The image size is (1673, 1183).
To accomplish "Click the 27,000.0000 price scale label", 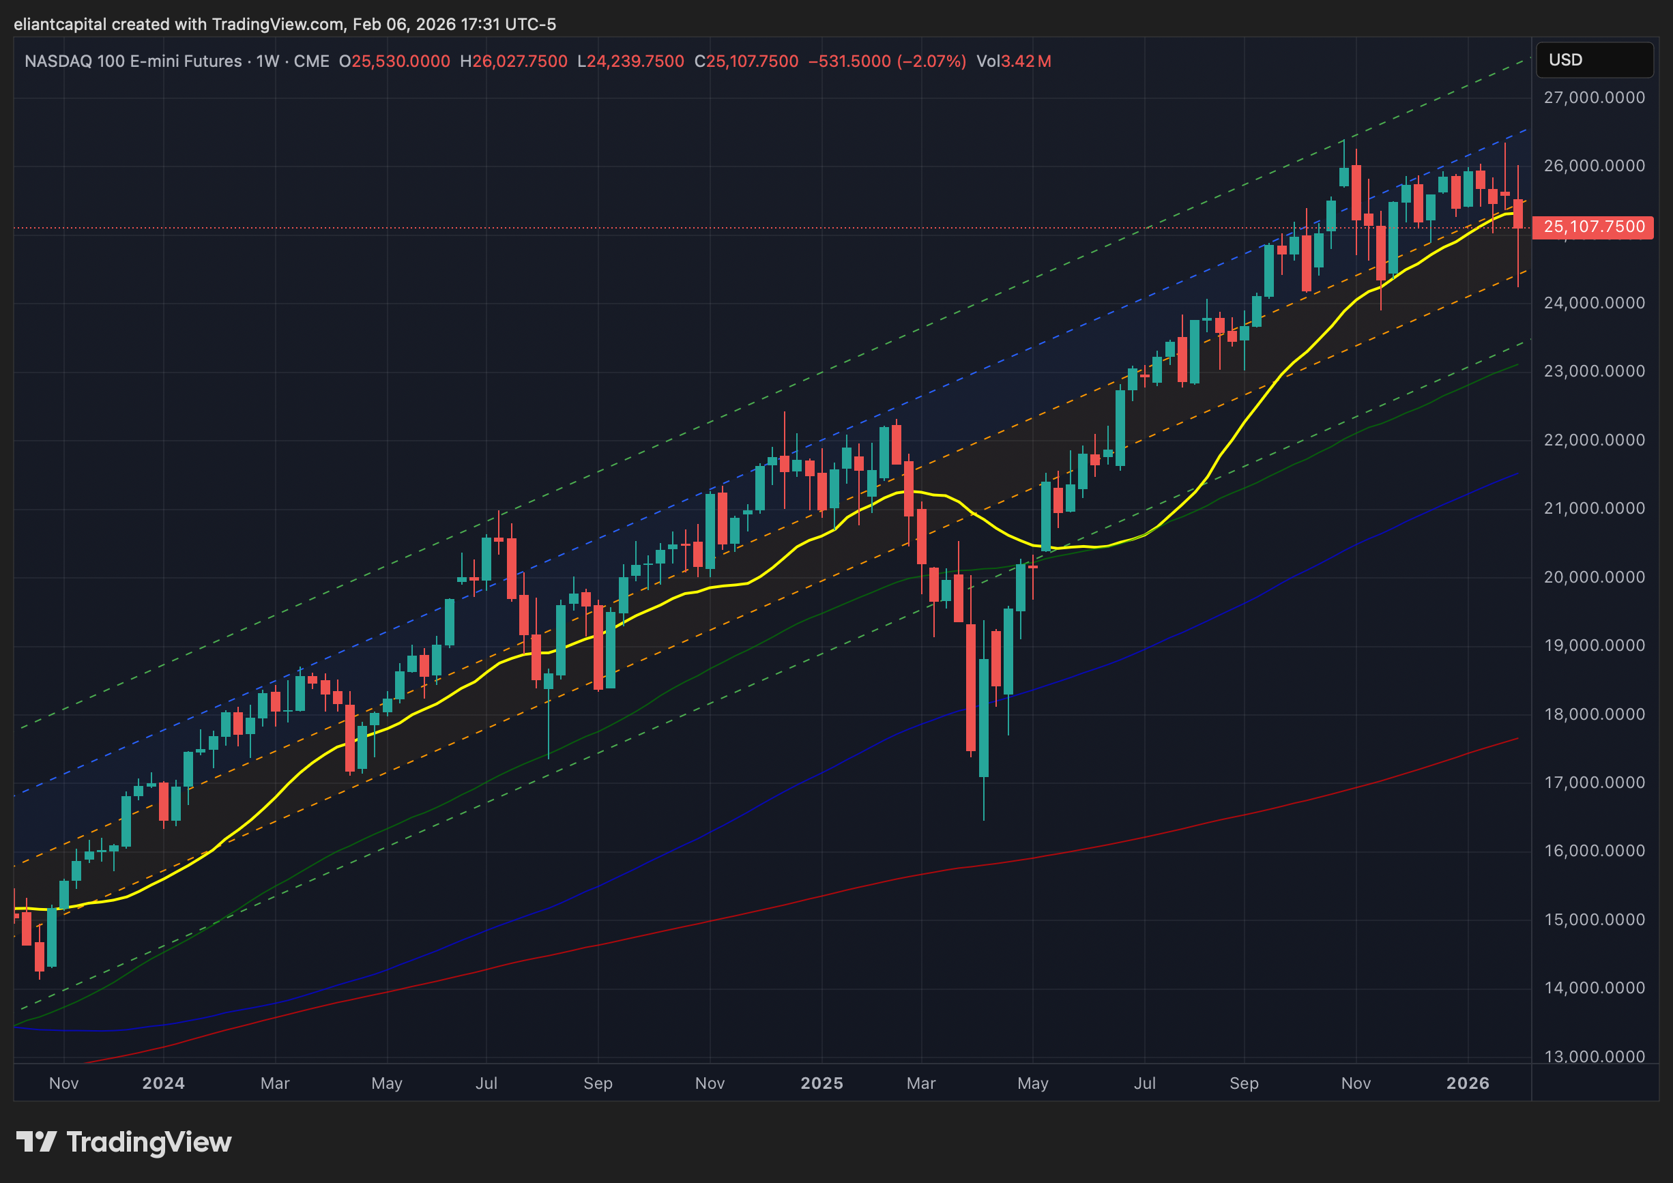I will tap(1594, 98).
